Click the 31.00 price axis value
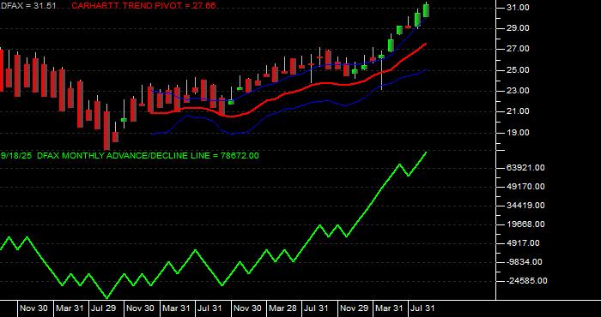 coord(519,8)
